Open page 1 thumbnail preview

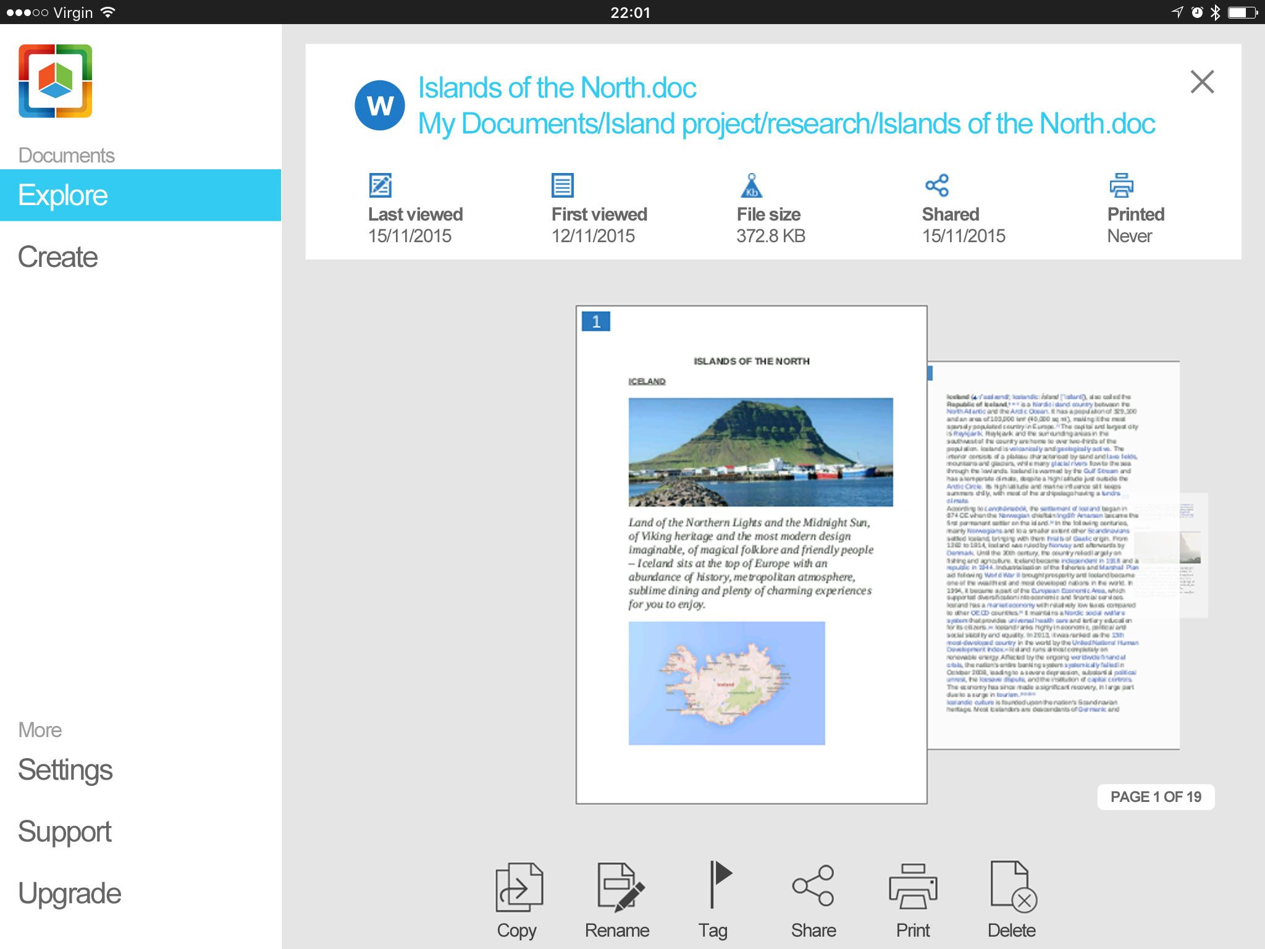pos(750,554)
